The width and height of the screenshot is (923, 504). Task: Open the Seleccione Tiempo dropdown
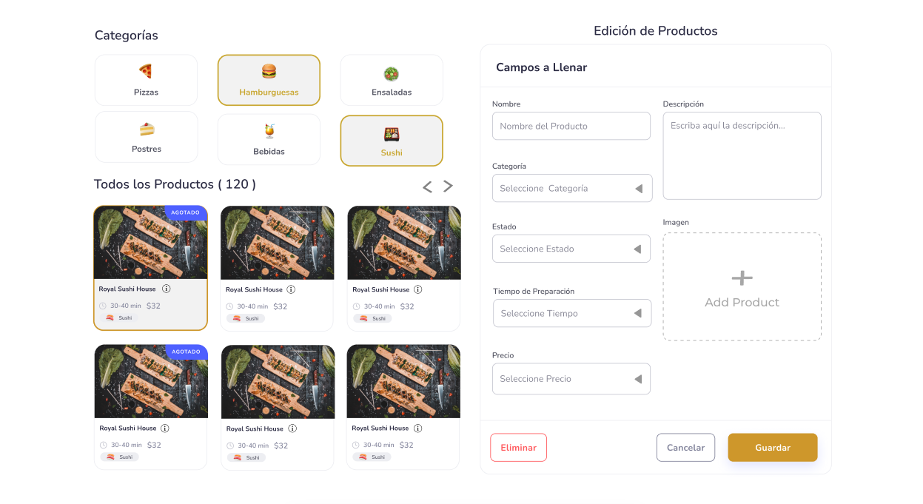coord(572,313)
